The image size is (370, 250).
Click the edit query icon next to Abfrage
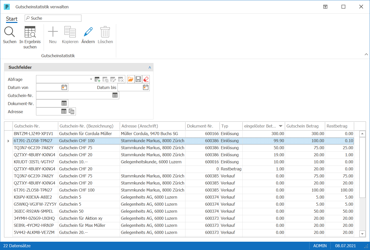click(113, 79)
